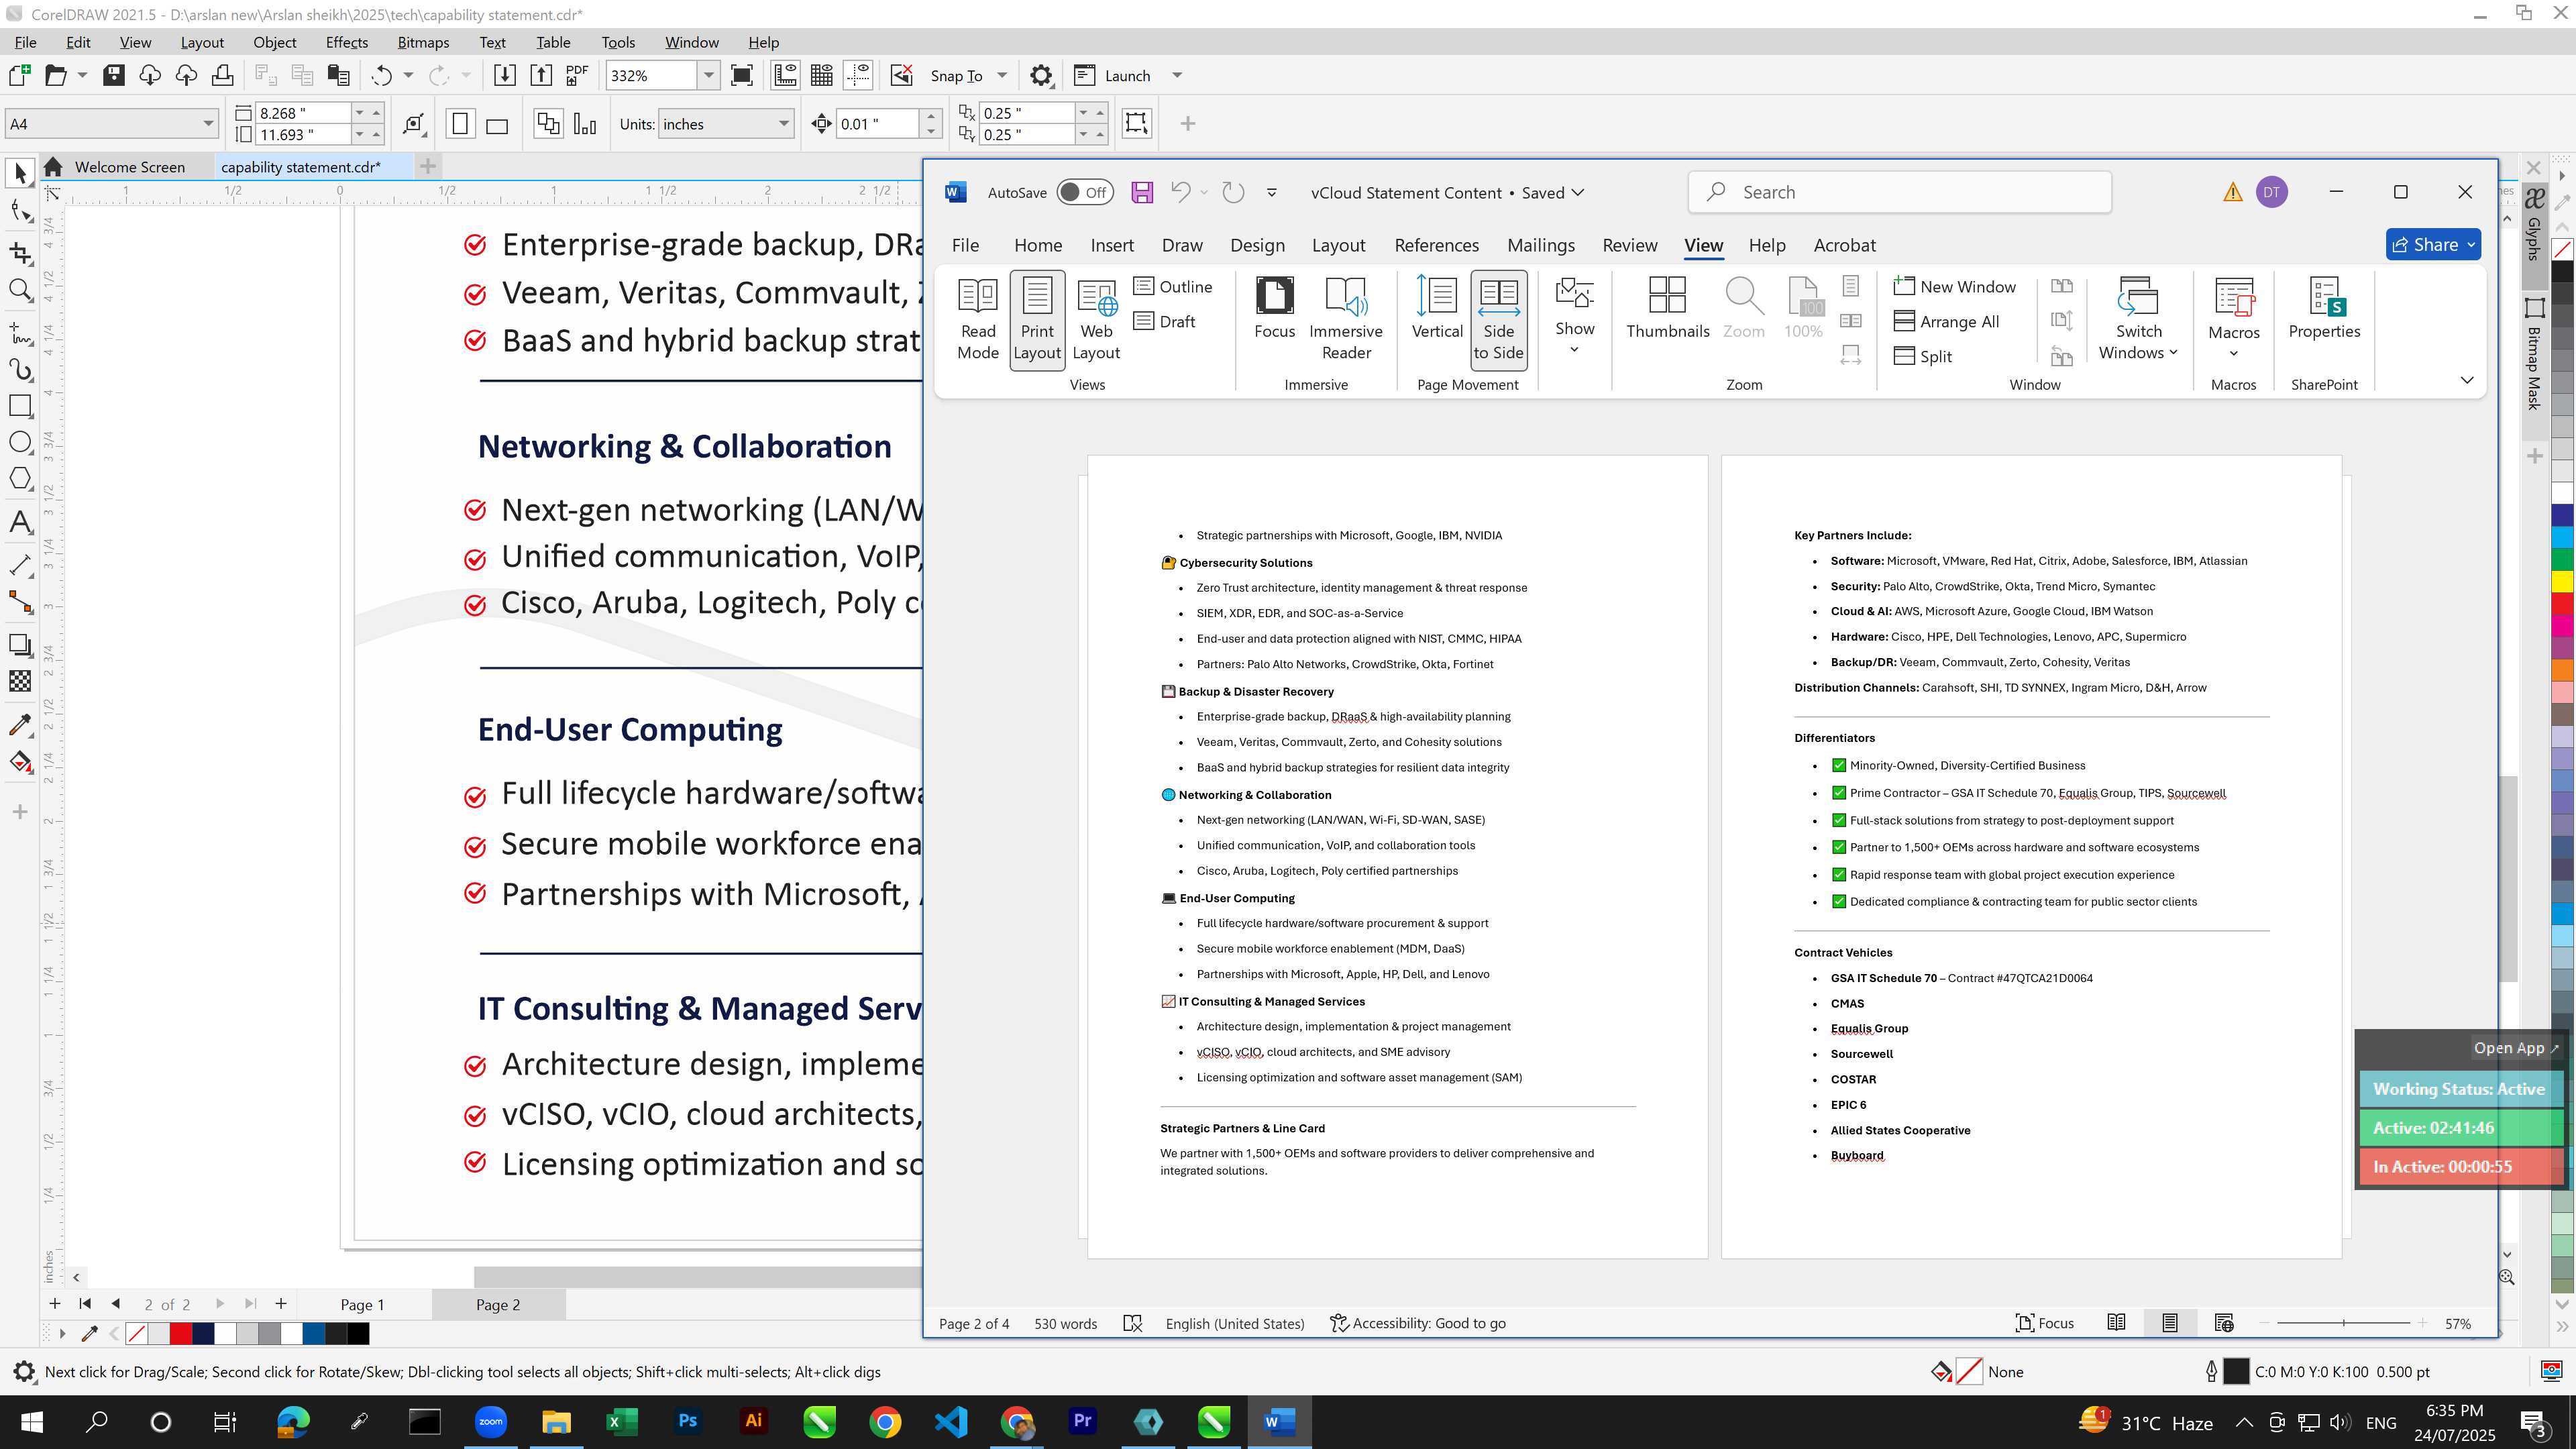Enable Outline view in Word
2576x1449 pixels.
click(x=1173, y=287)
